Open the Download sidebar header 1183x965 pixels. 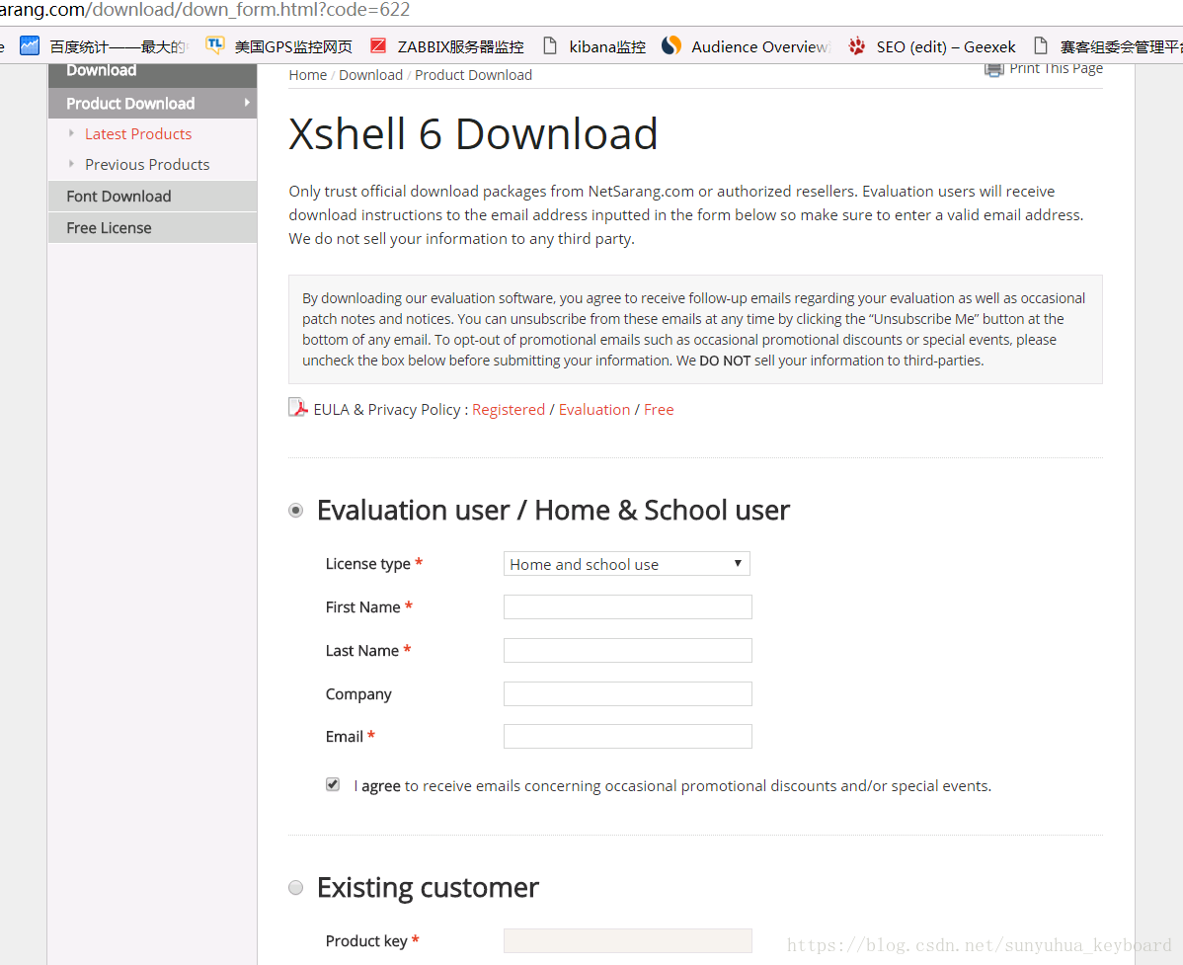(152, 74)
